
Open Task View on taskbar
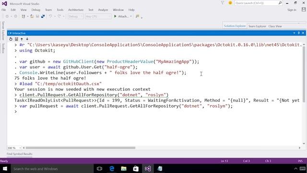coord(99,169)
